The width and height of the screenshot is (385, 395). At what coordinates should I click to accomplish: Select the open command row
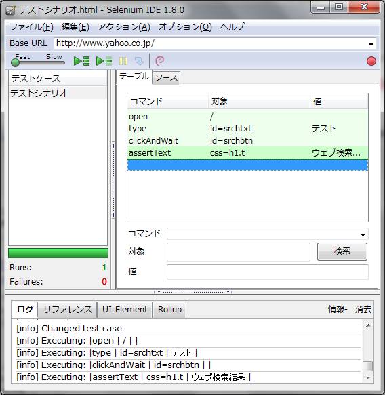(x=247, y=117)
